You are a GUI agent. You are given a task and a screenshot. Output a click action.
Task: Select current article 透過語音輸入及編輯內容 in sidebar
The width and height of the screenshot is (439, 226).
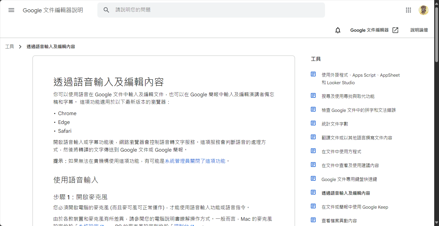pyautogui.click(x=346, y=193)
